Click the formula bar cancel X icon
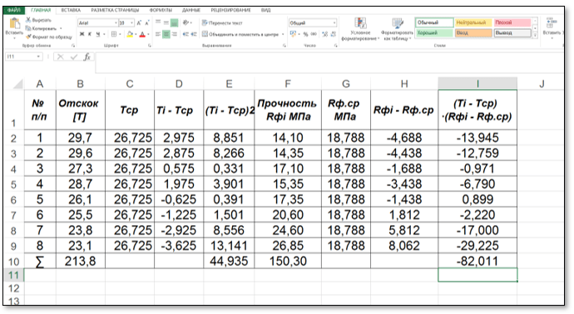Viewport: 574px width, 314px height. tap(61, 56)
